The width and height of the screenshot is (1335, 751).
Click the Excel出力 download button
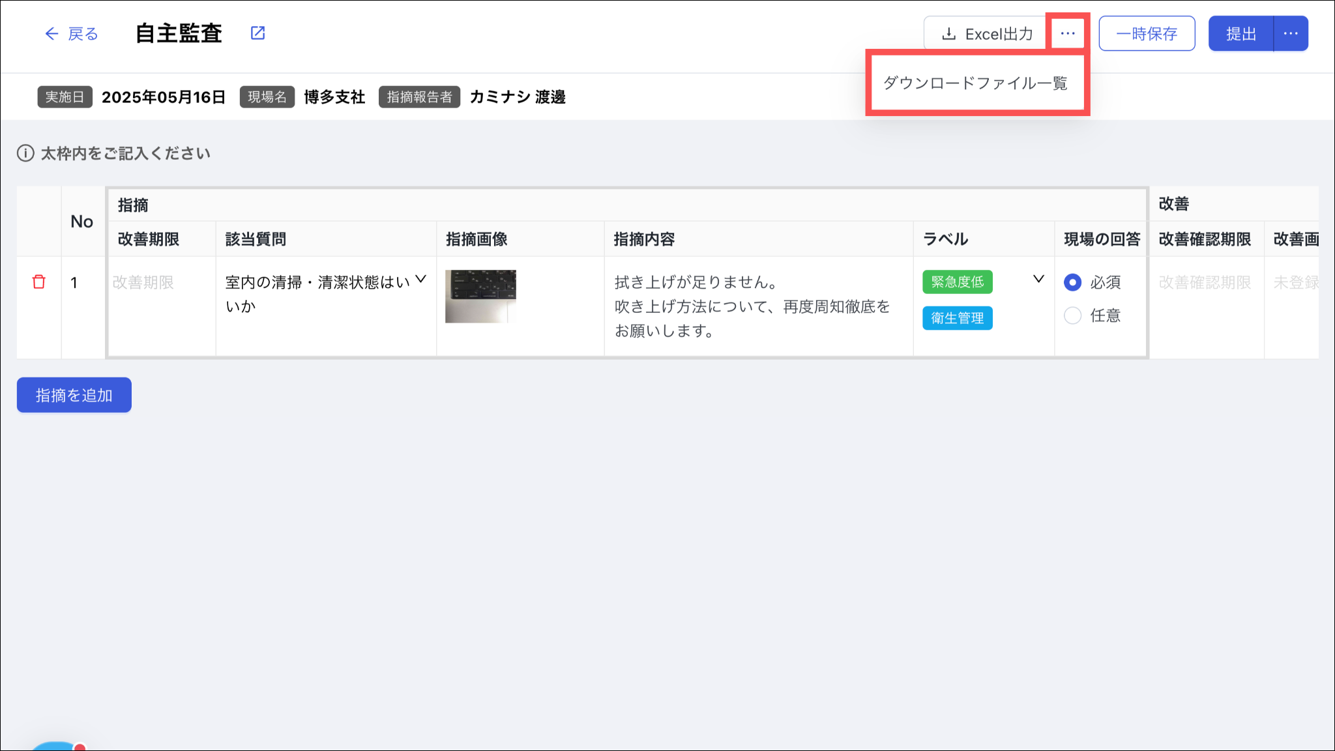point(986,34)
